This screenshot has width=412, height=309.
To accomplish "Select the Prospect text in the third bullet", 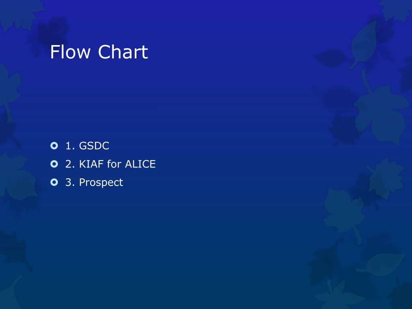I will tap(101, 183).
